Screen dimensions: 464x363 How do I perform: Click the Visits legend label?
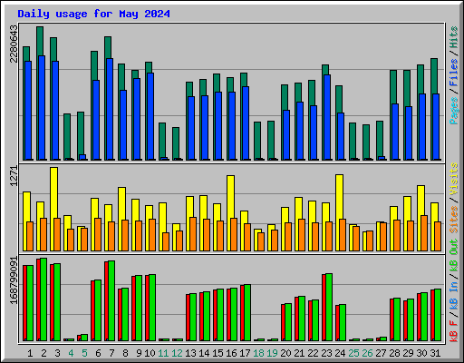(453, 179)
